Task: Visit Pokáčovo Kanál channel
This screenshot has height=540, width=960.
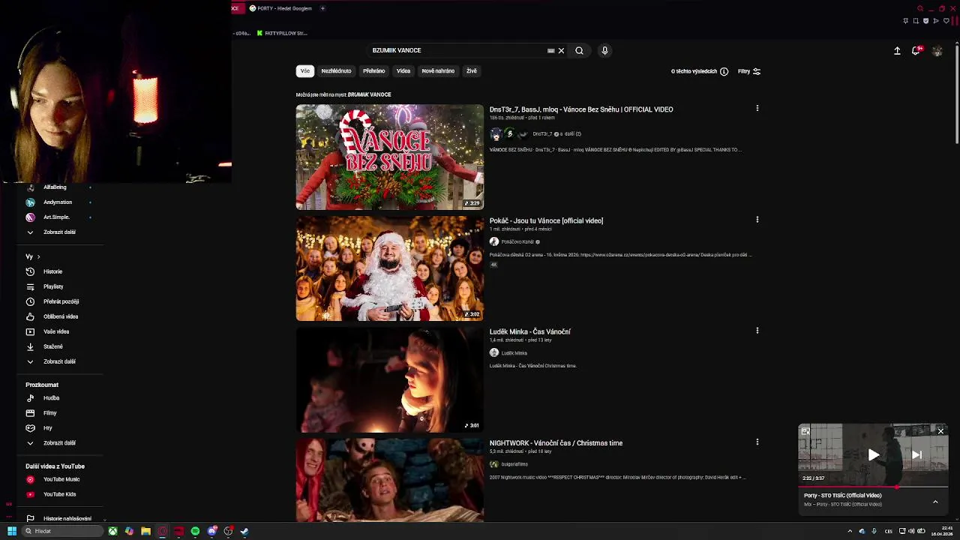Action: coord(517,241)
